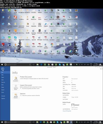103x124 pixels.
Task: Open the Control Panel desktop icon
Action: (x=3, y=38)
